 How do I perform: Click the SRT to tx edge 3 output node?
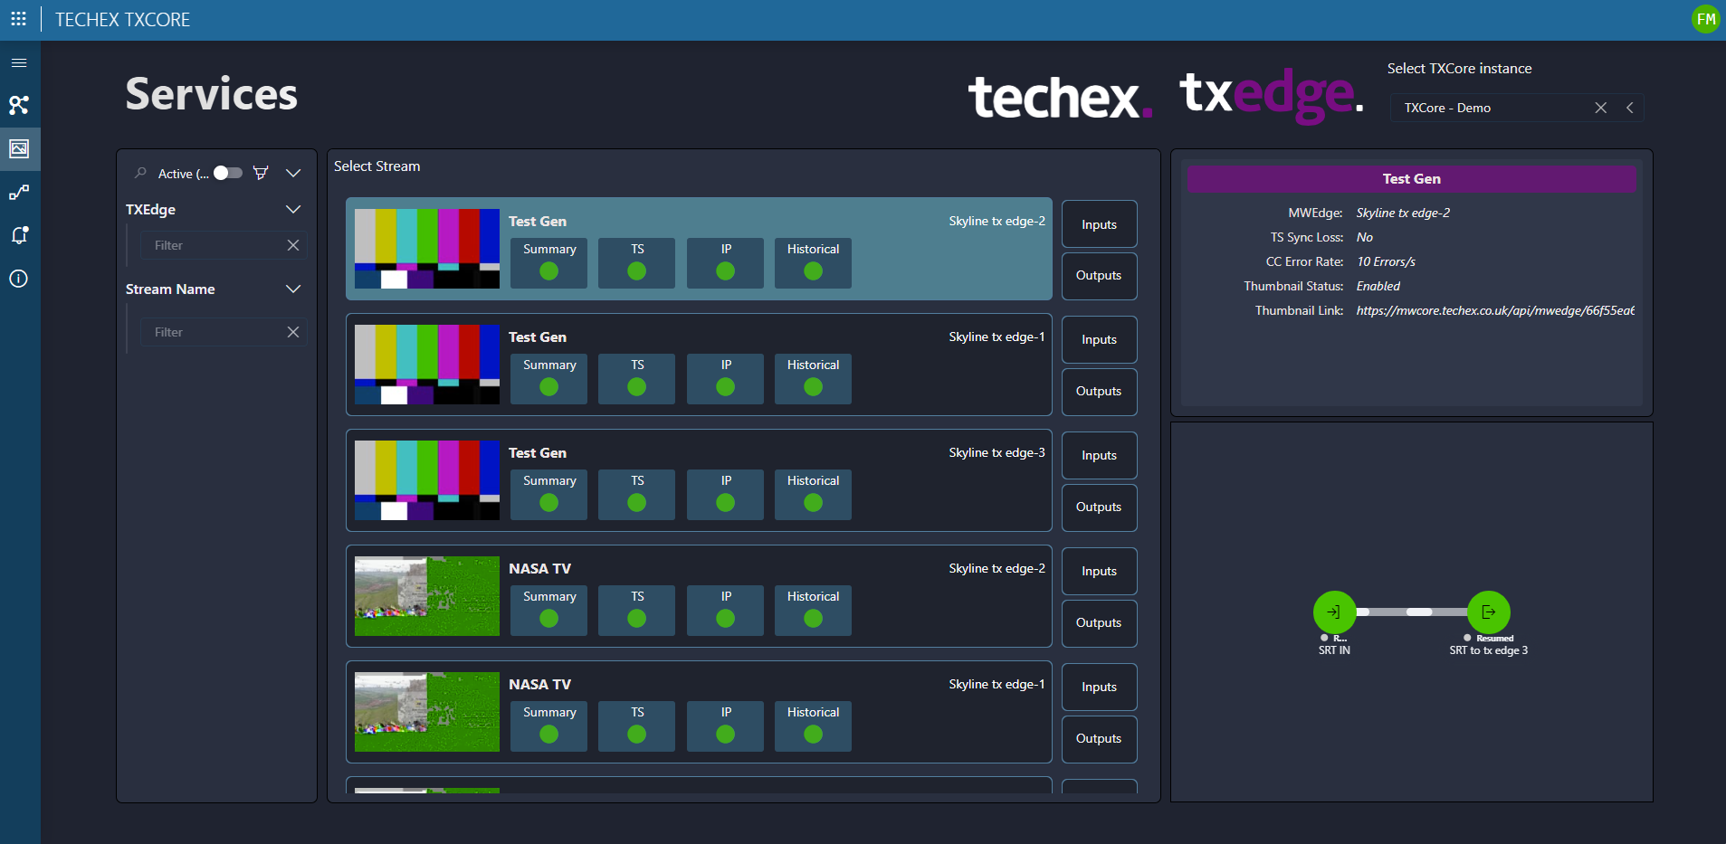click(1489, 612)
